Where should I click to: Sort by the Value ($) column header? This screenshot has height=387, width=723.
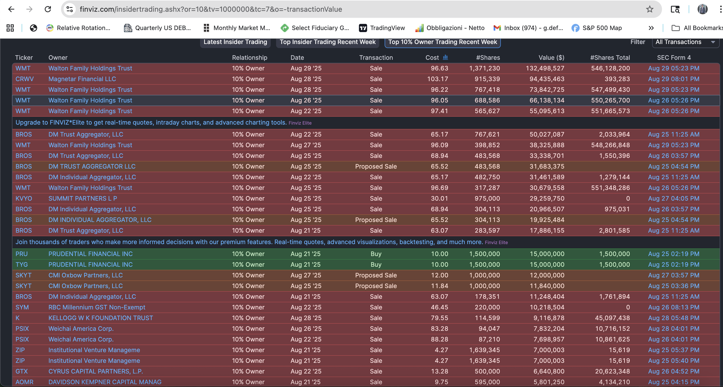pos(551,58)
